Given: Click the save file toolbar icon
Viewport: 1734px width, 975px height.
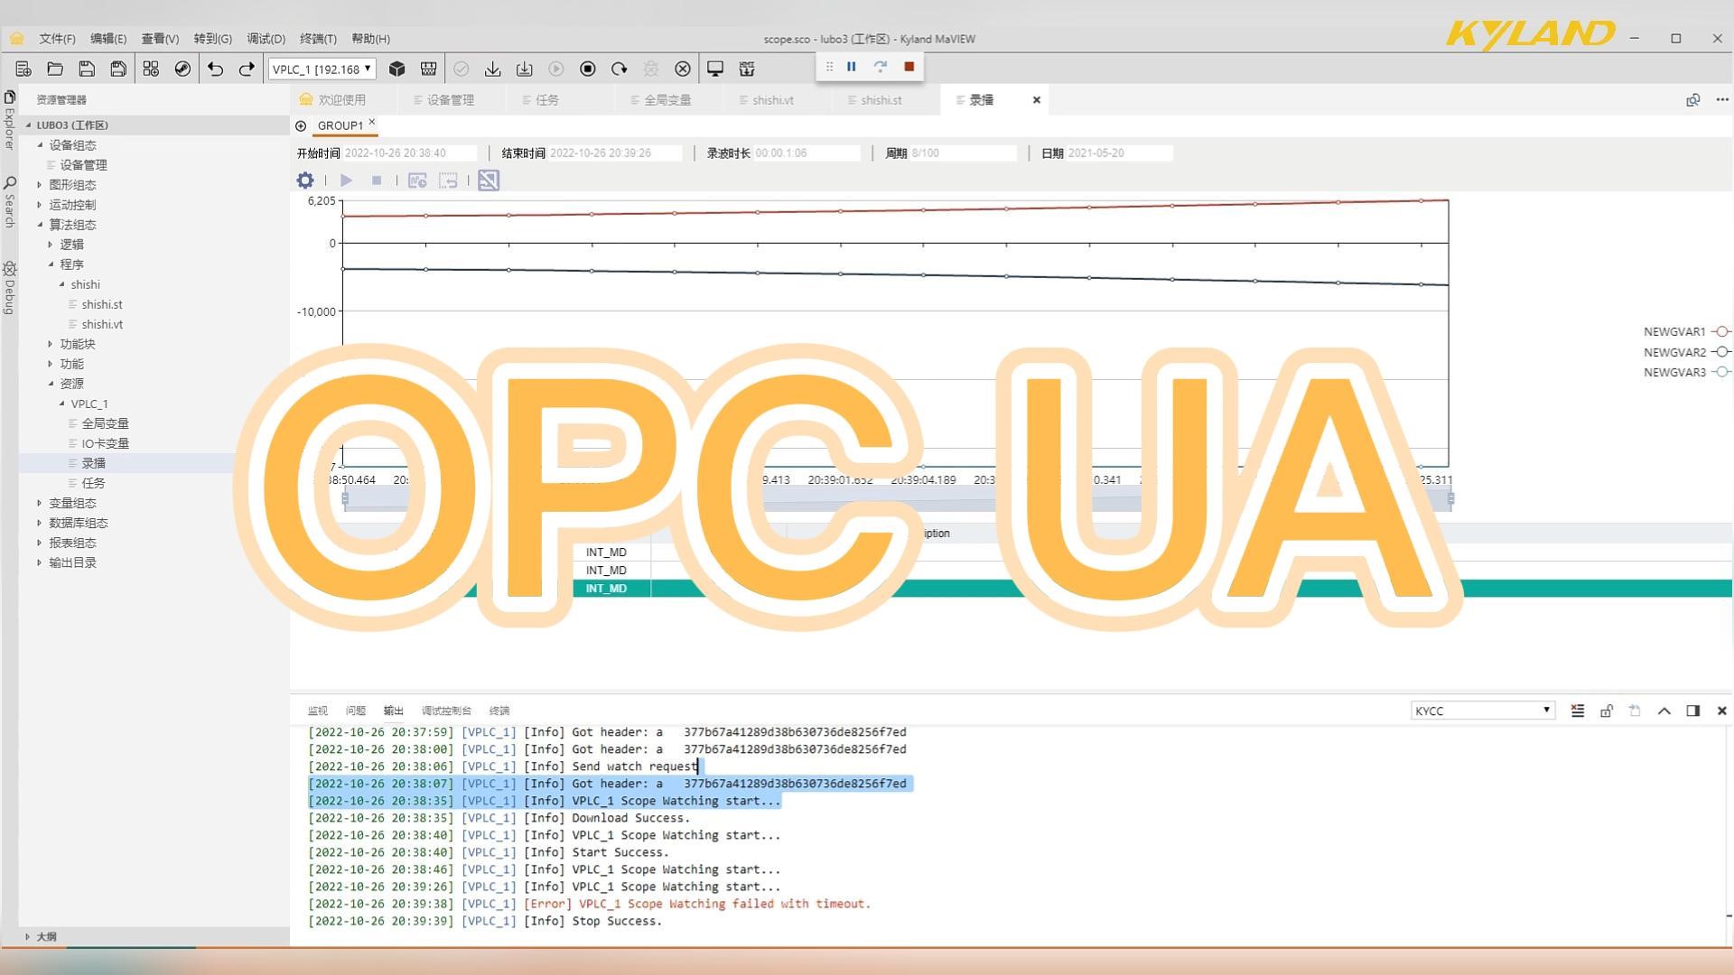Looking at the screenshot, I should click(x=87, y=69).
